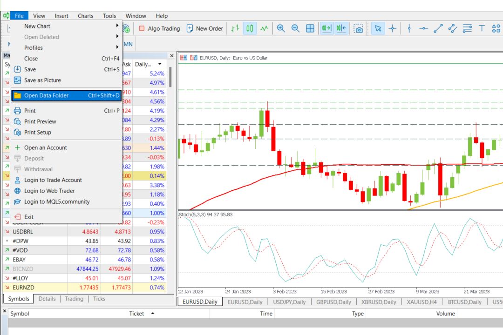
Task: Choose Save as Picture from File menu
Action: [67, 80]
